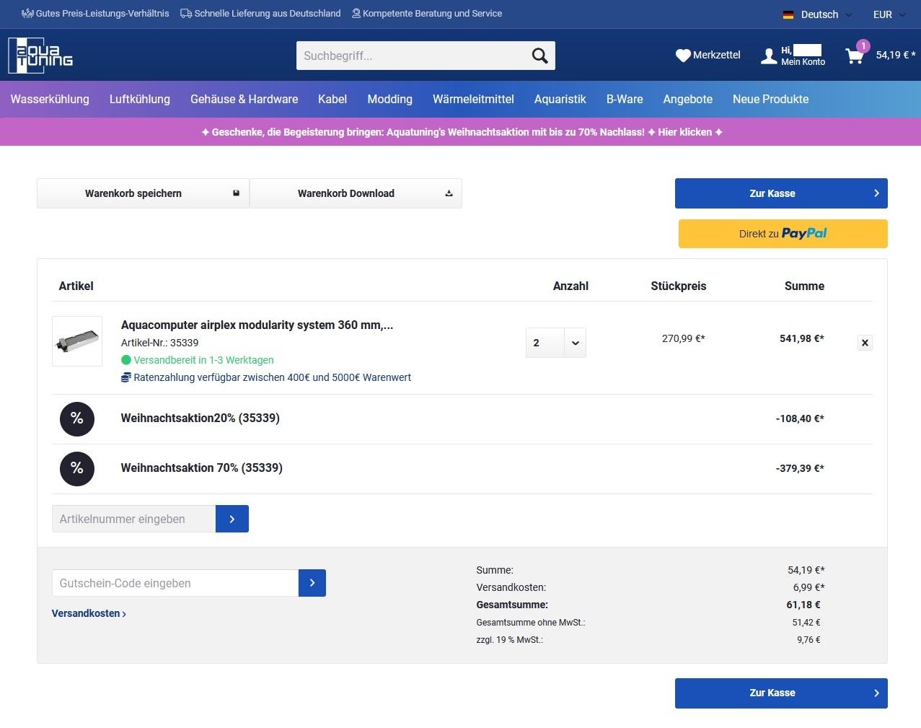The width and height of the screenshot is (921, 728).
Task: Click the cart total 54,19 € in header
Action: coord(896,55)
